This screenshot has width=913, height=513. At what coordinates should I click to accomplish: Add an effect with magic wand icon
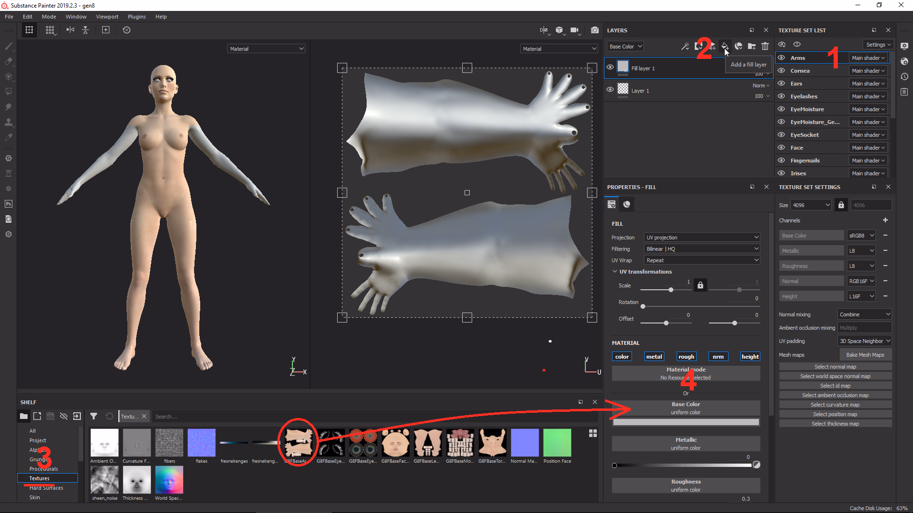685,46
